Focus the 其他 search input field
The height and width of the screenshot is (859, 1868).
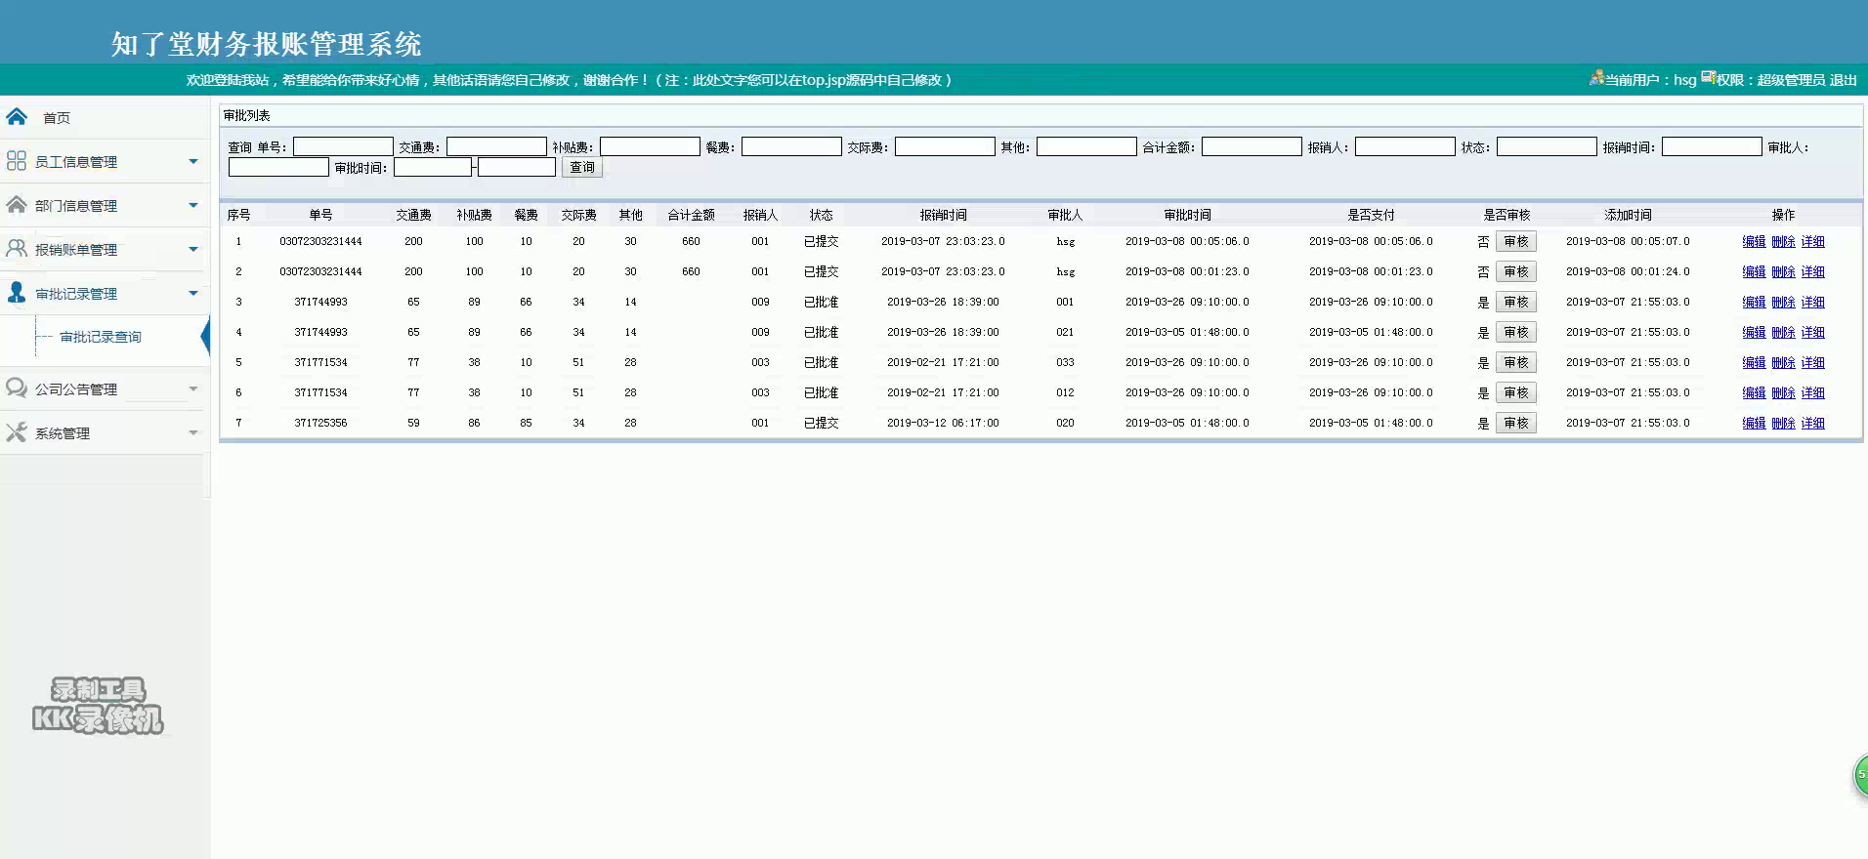click(1086, 146)
